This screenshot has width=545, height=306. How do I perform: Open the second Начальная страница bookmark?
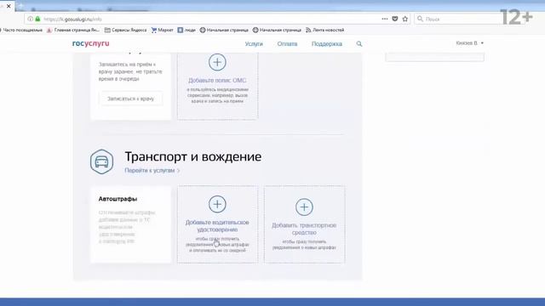pyautogui.click(x=277, y=31)
